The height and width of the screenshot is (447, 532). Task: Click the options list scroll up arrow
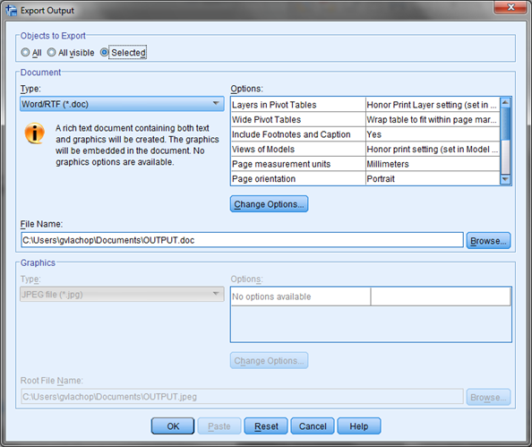point(505,102)
